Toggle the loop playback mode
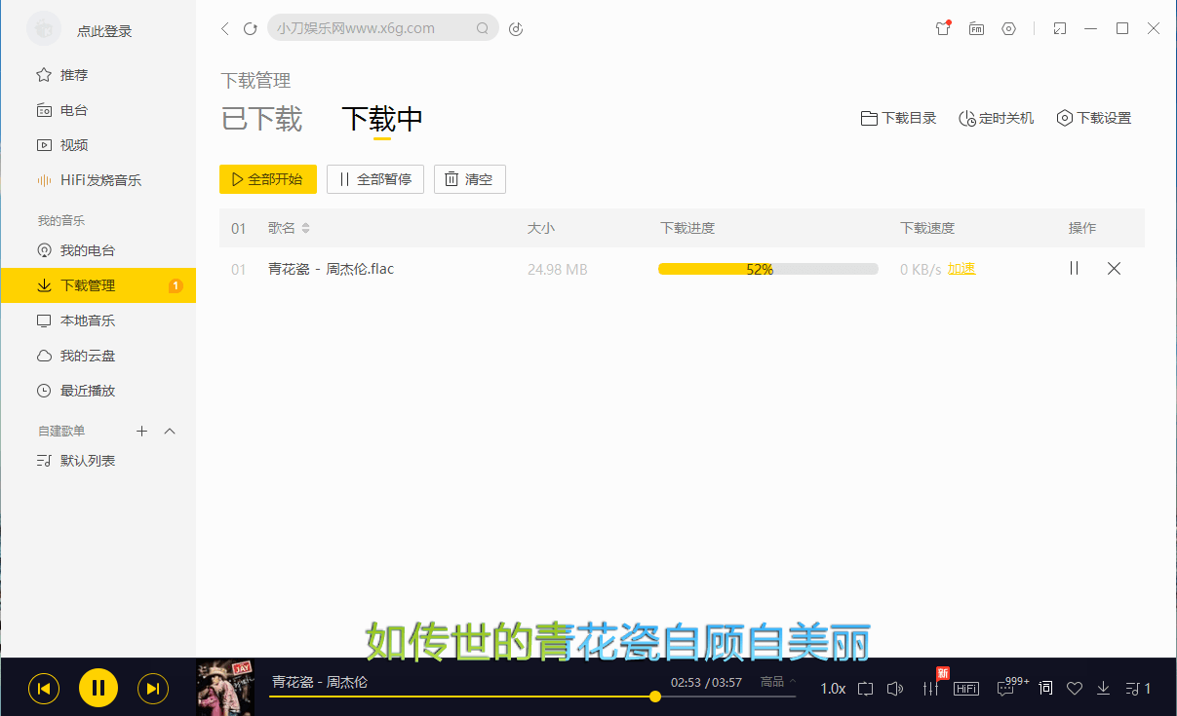 865,688
